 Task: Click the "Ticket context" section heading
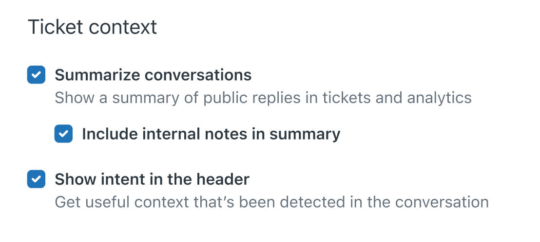point(93,27)
